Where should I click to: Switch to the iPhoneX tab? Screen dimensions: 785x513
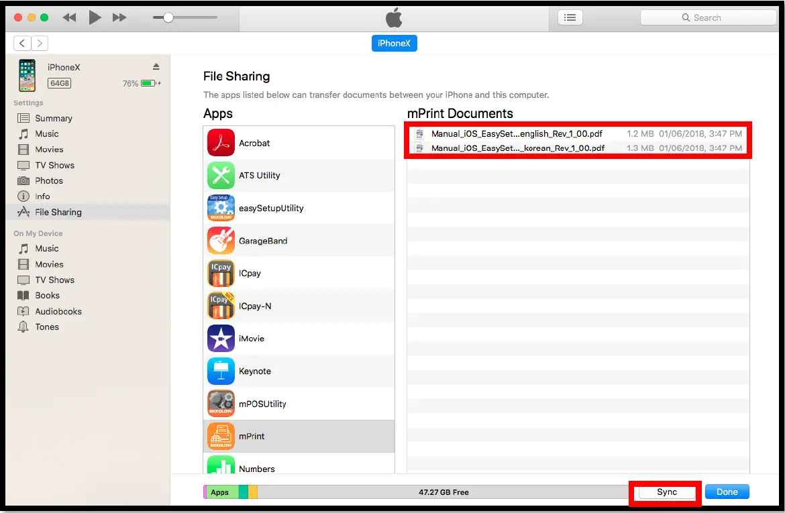click(x=394, y=42)
